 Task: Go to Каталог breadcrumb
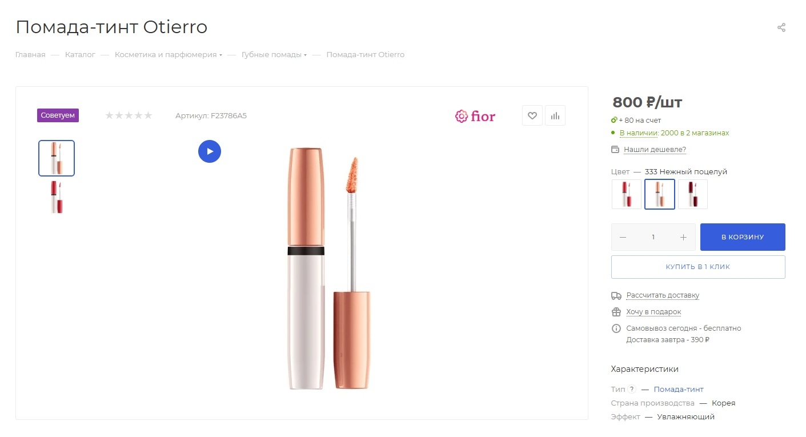(80, 55)
